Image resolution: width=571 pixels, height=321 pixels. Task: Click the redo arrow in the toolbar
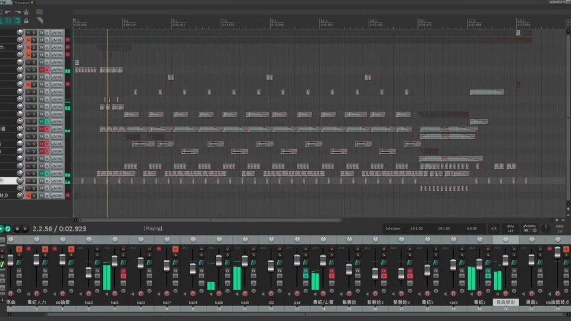pos(17,12)
